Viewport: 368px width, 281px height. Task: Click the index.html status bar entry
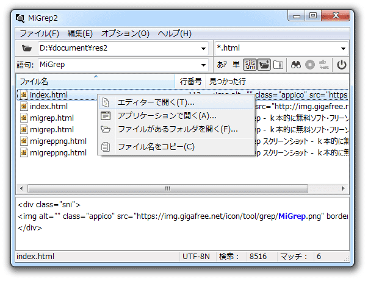pyautogui.click(x=35, y=257)
